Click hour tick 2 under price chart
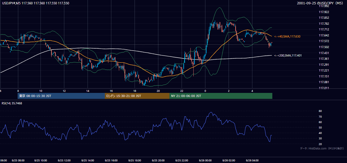 pyautogui.click(x=229, y=91)
